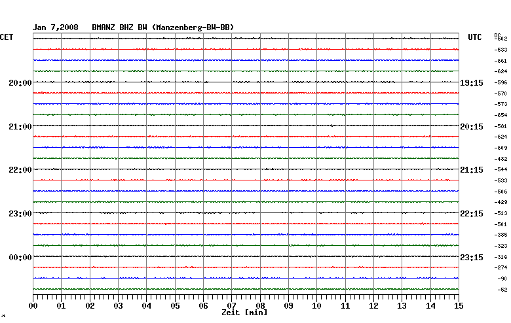Viewport: 511px width, 323px height.
Task: Click the UTC time label '22:15'
Action: coord(472,214)
